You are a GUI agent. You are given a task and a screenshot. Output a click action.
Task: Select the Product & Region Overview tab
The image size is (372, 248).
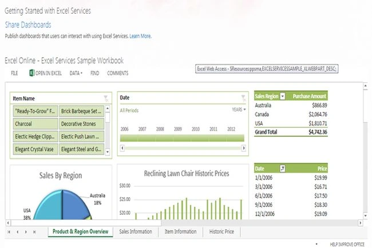81,231
